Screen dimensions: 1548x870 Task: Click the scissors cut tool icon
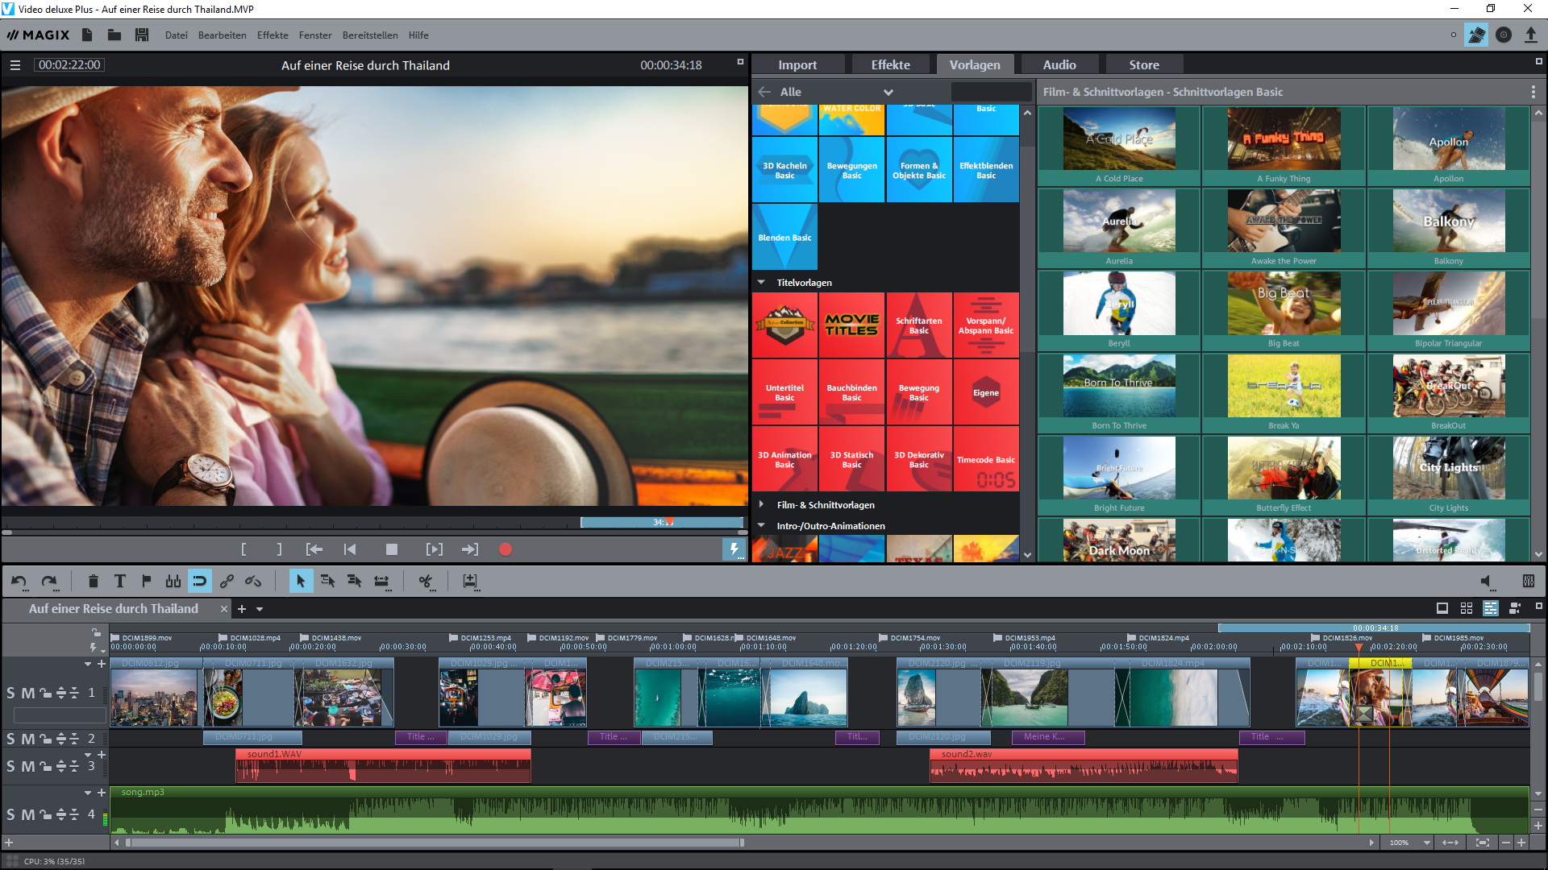(x=426, y=581)
